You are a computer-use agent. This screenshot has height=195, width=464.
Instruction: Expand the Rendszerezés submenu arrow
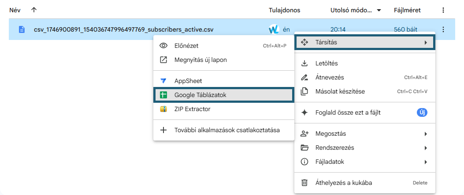point(426,148)
